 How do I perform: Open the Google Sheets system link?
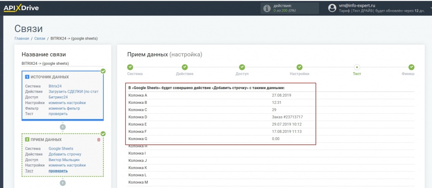tap(61, 149)
